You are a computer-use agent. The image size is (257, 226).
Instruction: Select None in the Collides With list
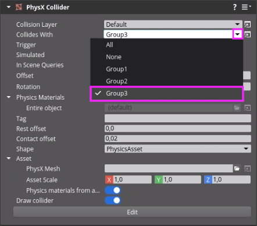point(167,57)
